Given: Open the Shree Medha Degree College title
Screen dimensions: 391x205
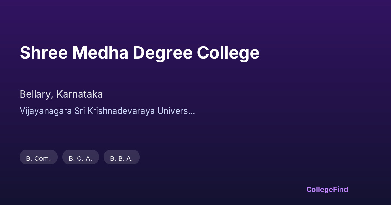Looking at the screenshot, I should 139,53.
